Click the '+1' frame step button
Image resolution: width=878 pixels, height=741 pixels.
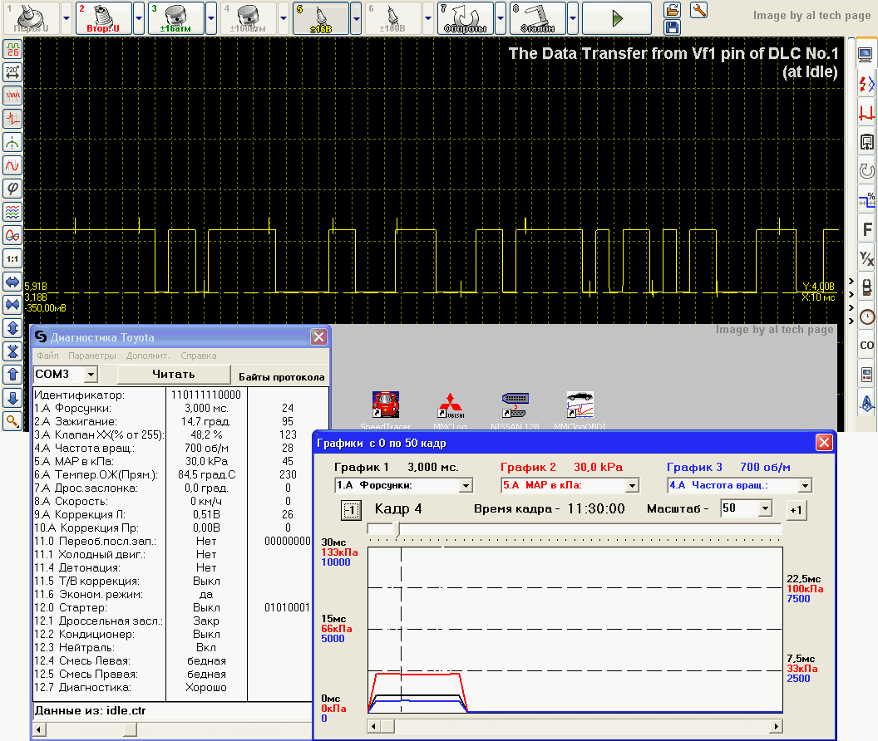tap(796, 509)
